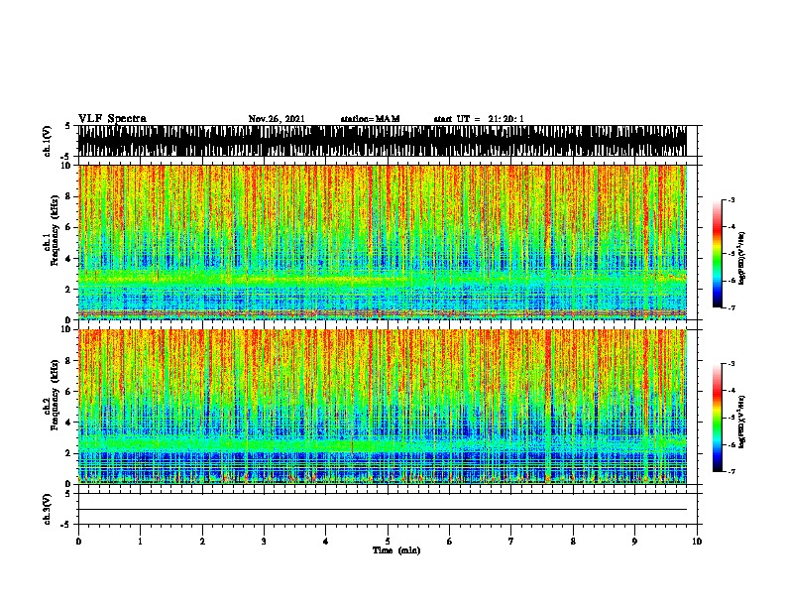Viewport: 785px width, 607px height.
Task: Click the ch.2 color scale bar
Action: tap(718, 418)
